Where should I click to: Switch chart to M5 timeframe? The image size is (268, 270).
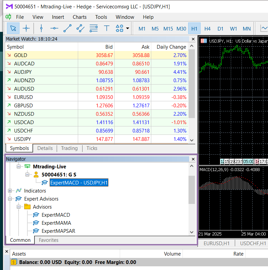click(155, 29)
